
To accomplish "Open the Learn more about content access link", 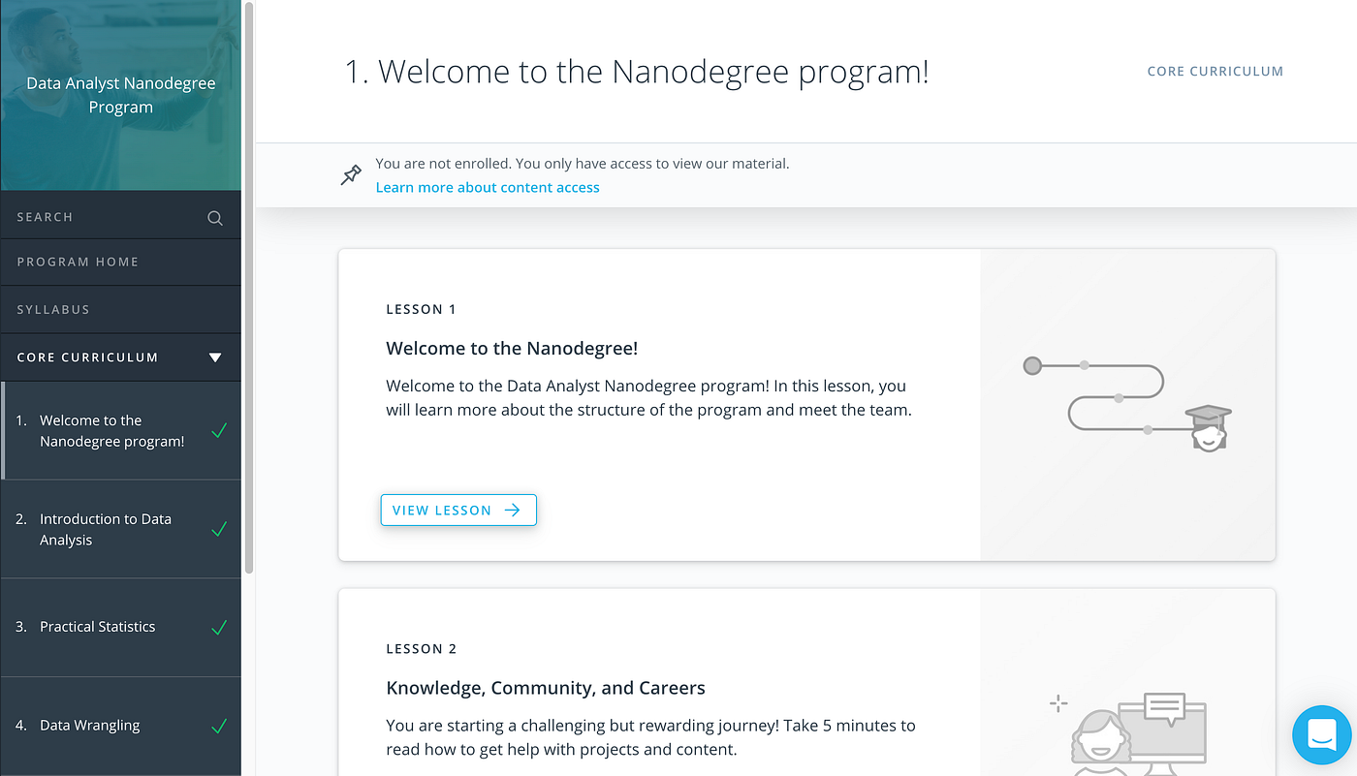I will point(488,187).
